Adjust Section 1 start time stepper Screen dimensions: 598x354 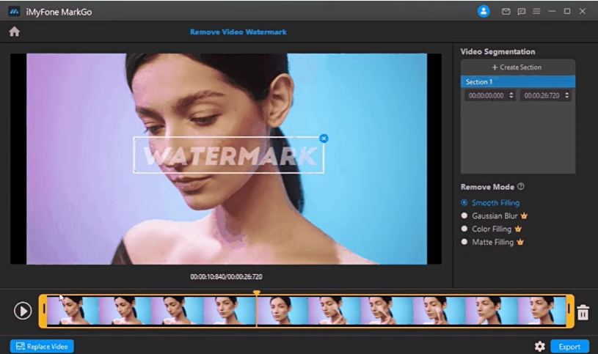click(511, 96)
